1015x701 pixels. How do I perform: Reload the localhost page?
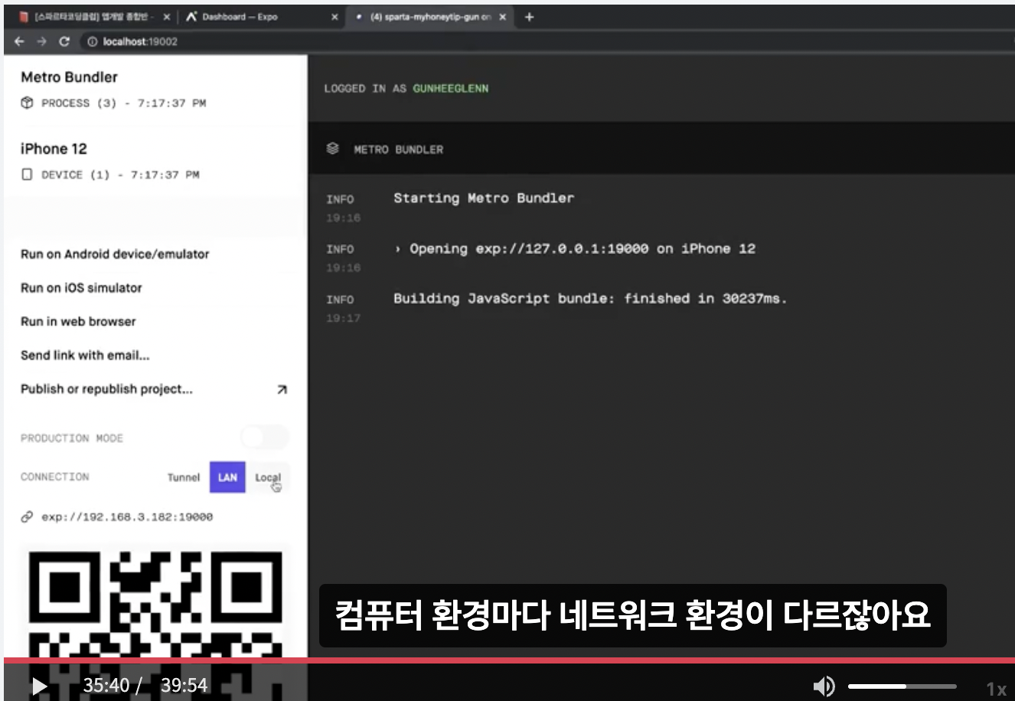[x=64, y=41]
